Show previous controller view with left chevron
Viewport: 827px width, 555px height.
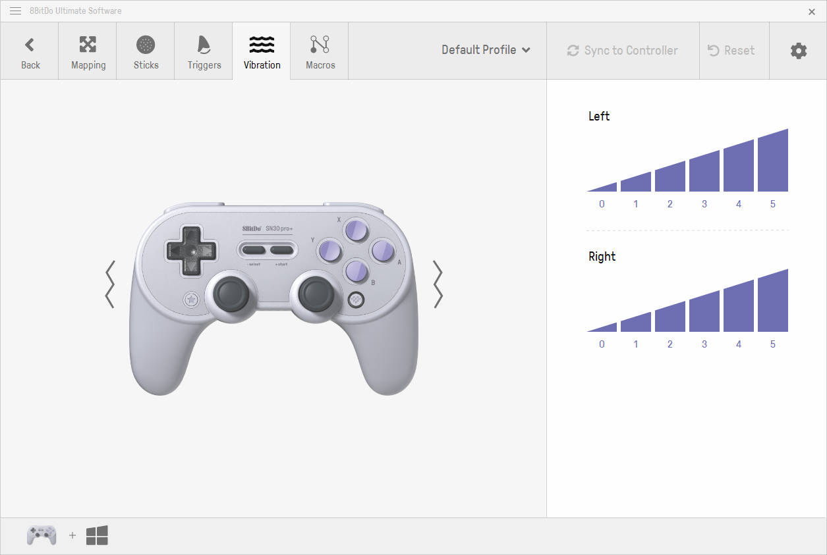pyautogui.click(x=110, y=284)
